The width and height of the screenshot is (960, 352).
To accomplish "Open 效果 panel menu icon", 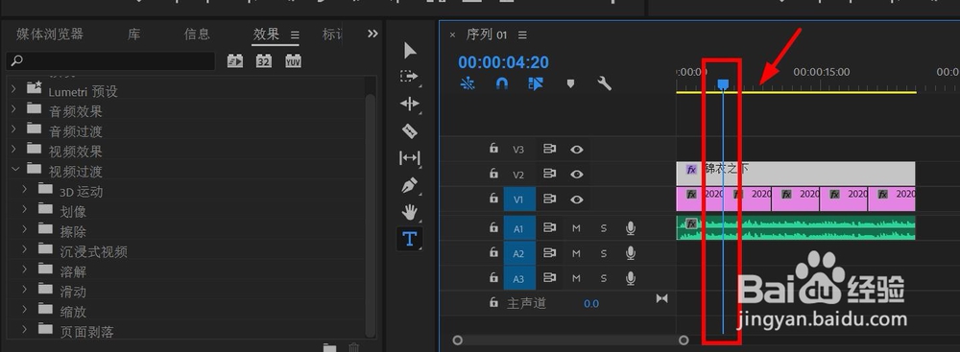I will [x=295, y=35].
